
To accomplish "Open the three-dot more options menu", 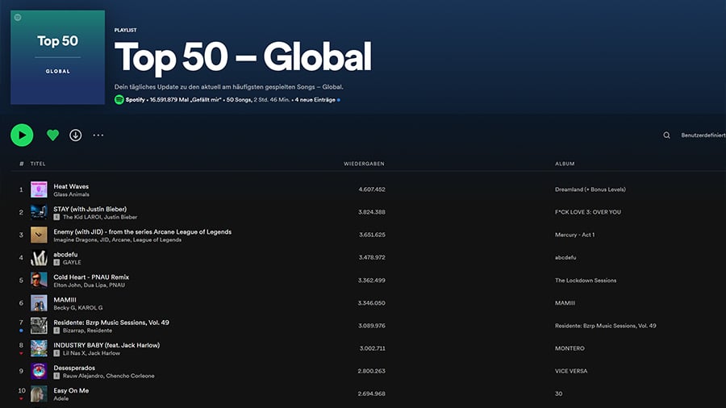I will point(98,135).
